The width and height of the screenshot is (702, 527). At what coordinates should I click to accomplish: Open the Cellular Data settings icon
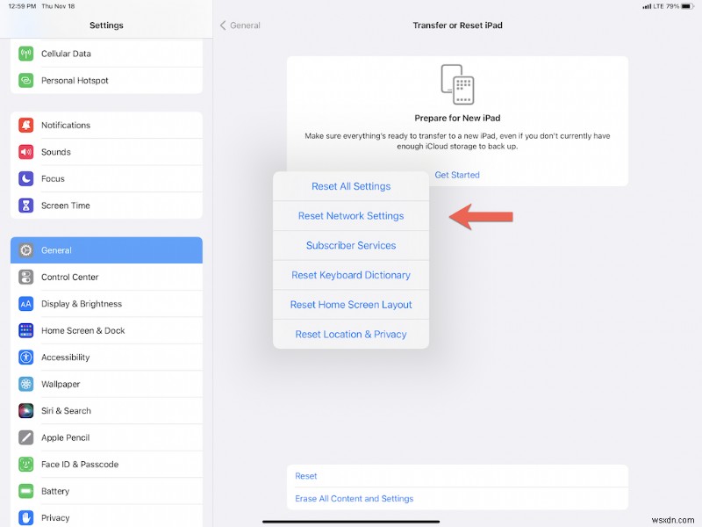pyautogui.click(x=27, y=54)
